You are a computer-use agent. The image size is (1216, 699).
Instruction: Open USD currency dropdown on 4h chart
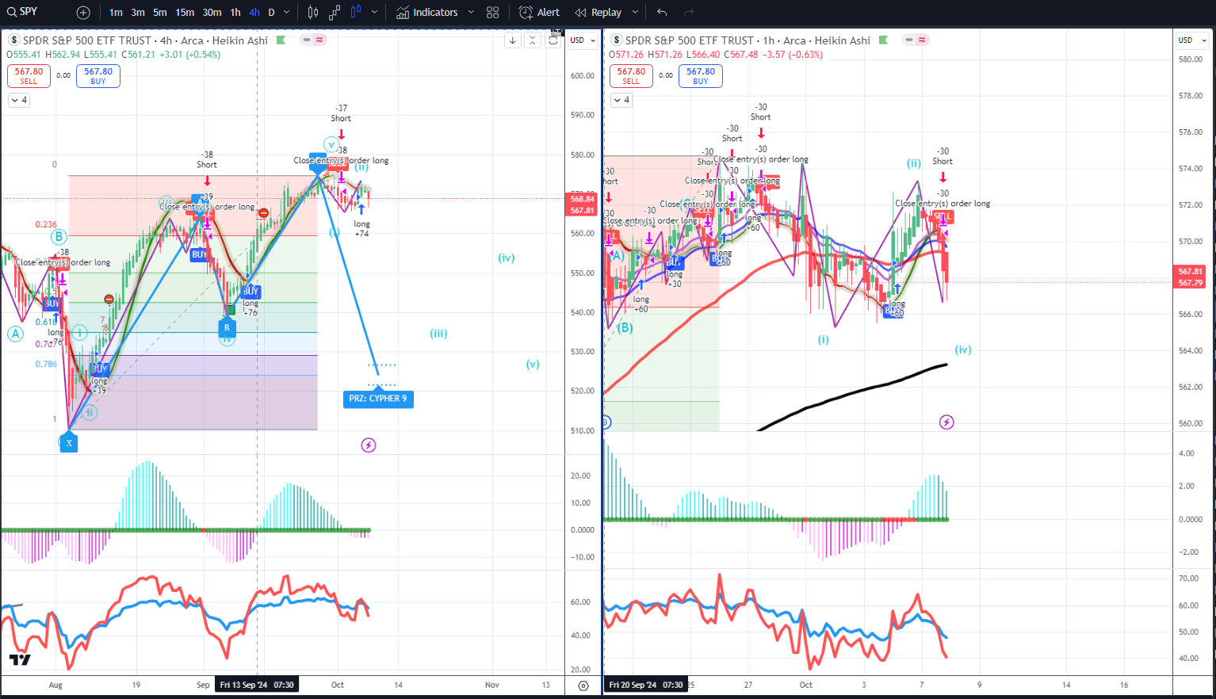coord(582,40)
